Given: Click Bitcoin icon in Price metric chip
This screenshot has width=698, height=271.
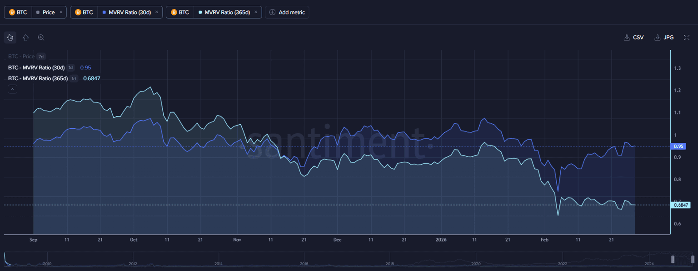Looking at the screenshot, I should coord(12,12).
